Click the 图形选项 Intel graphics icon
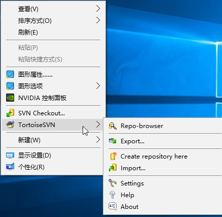 [x=10, y=86]
